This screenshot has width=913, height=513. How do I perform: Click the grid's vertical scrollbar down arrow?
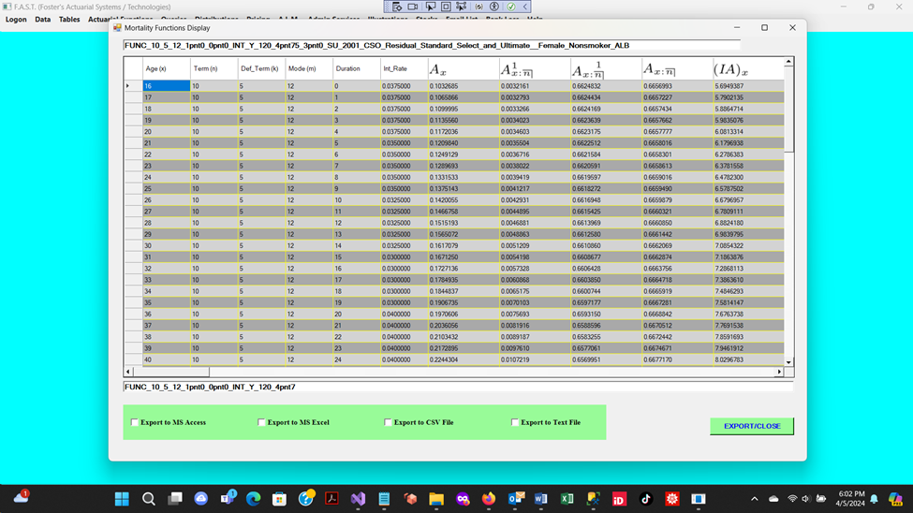(x=788, y=362)
